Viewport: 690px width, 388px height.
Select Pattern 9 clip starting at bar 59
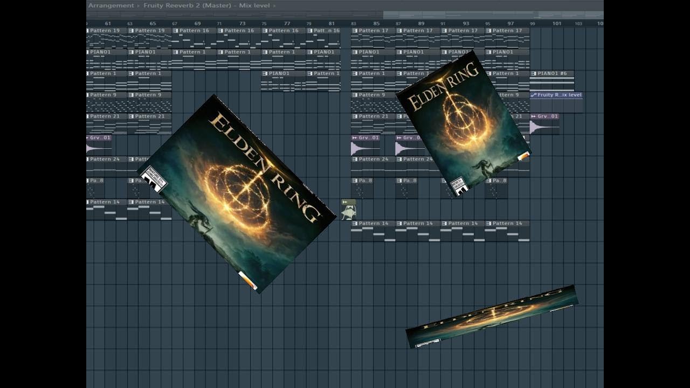[107, 102]
